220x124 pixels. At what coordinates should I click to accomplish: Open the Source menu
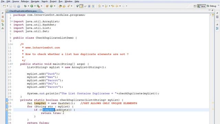point(15,1)
